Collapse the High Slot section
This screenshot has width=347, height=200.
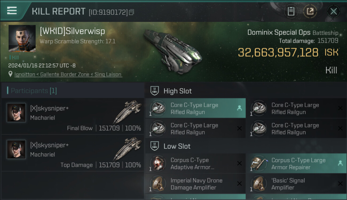tap(155, 91)
